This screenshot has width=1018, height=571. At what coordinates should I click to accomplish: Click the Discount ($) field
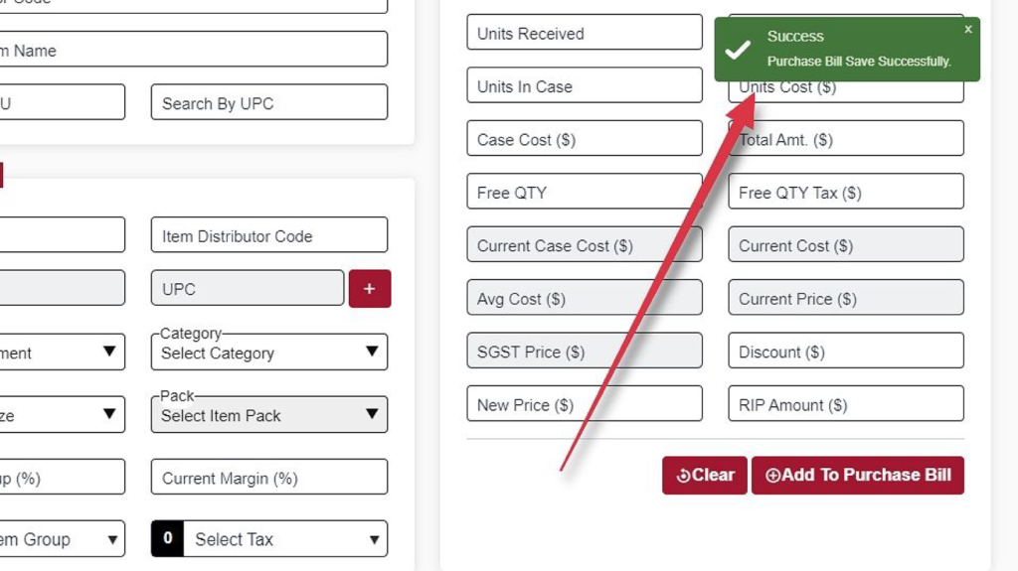846,351
